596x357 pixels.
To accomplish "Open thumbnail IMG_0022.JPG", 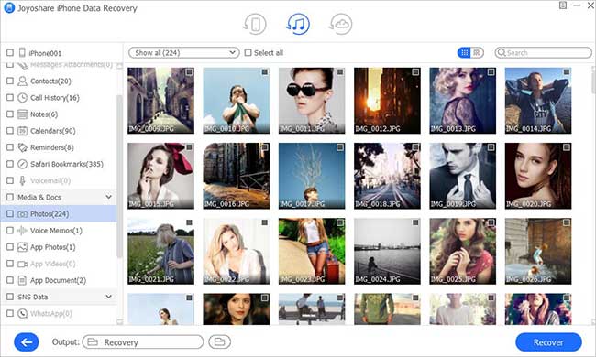I will pyautogui.click(x=236, y=251).
